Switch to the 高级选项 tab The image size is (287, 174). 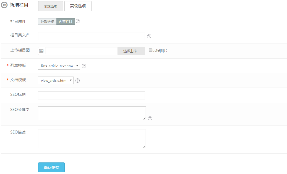click(x=78, y=6)
